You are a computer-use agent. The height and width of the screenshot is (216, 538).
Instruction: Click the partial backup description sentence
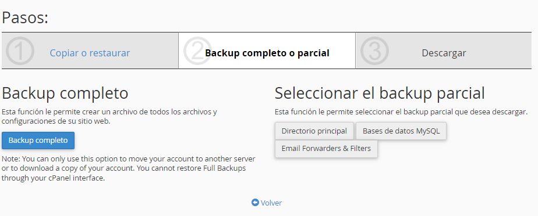click(x=401, y=112)
